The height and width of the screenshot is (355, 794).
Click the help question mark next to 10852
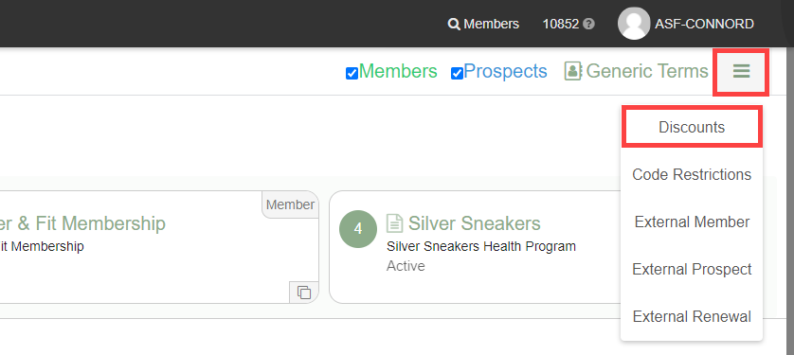(x=588, y=25)
